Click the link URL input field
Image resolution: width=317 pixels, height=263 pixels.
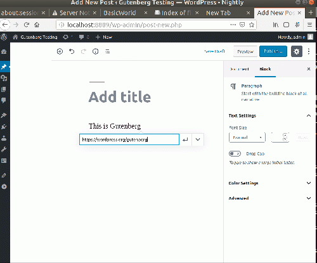coord(129,139)
